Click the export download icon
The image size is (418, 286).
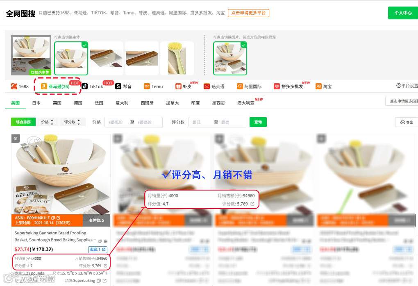pyautogui.click(x=402, y=122)
